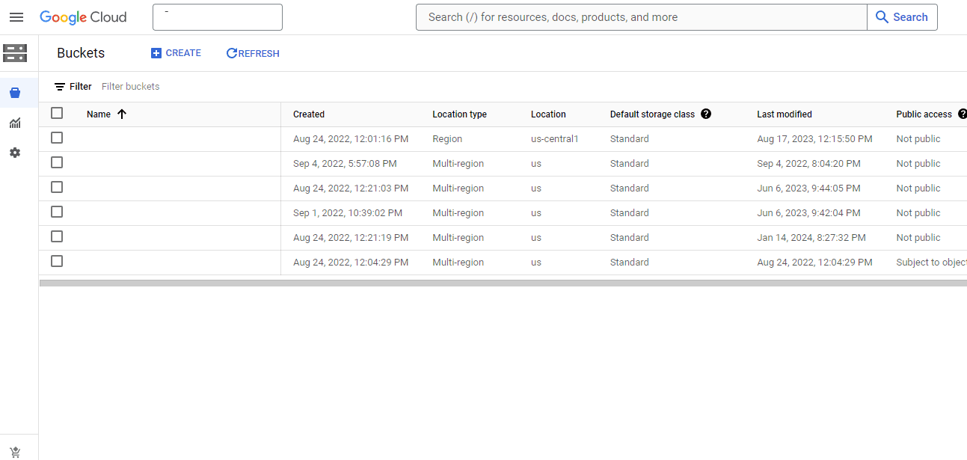Show help for Public access column
This screenshot has height=460, width=967.
[962, 114]
